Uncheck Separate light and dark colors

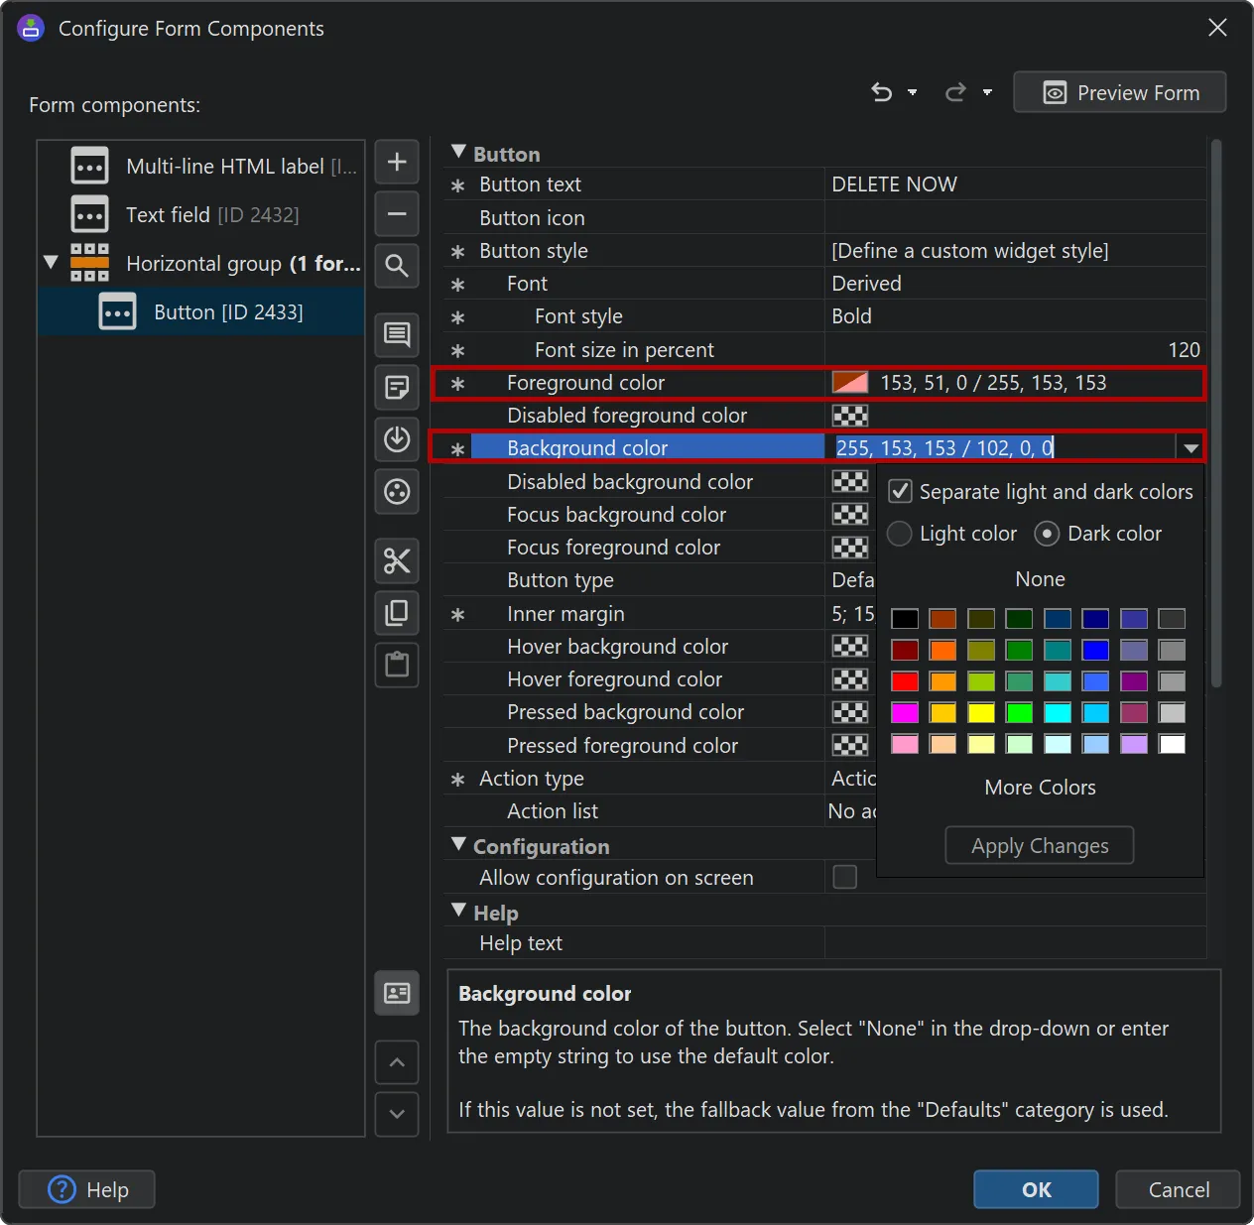(x=899, y=490)
